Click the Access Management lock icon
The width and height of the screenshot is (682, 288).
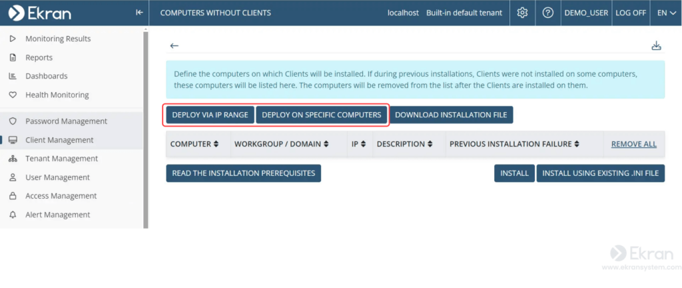point(13,196)
